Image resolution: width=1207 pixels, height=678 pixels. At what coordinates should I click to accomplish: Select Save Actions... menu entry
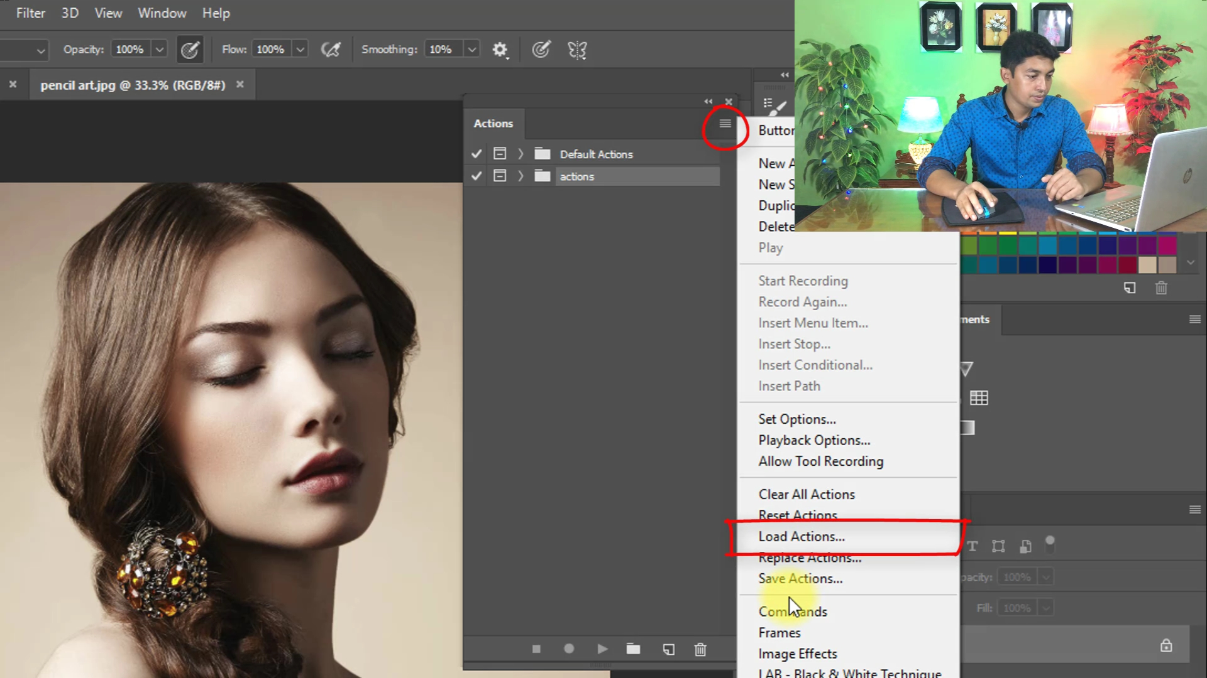tap(800, 579)
